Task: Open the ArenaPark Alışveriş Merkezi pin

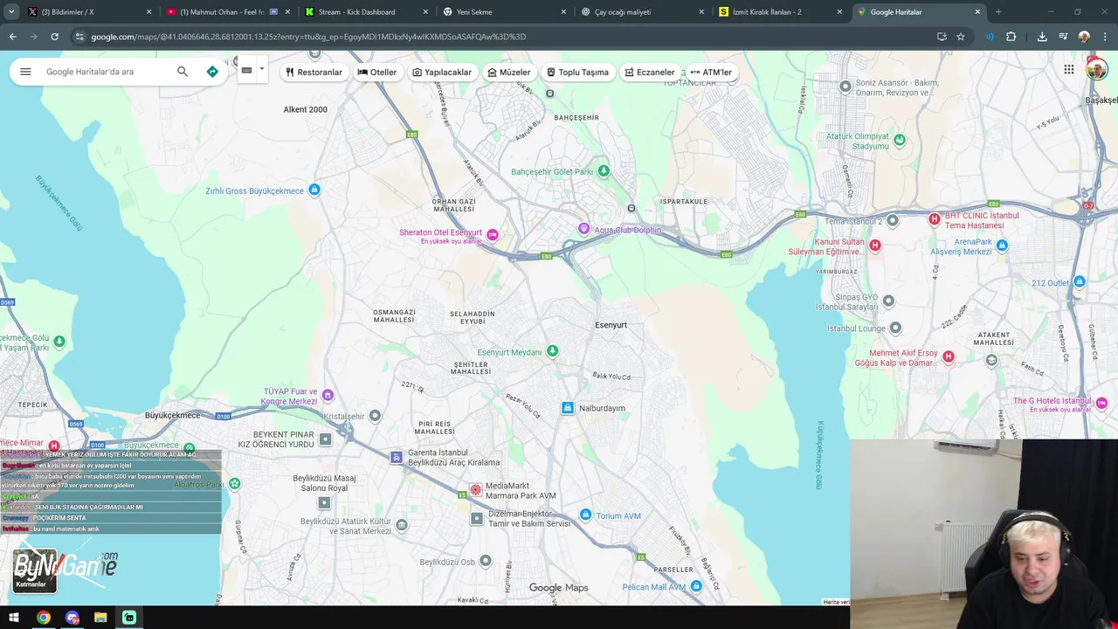Action: coord(1002,245)
